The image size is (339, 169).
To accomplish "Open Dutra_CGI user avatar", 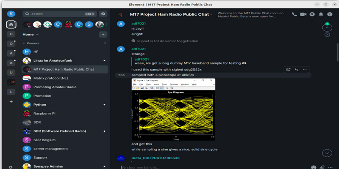I will pos(121,158).
